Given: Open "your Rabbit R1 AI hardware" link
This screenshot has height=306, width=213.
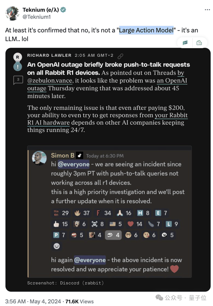Looking at the screenshot, I should (108, 119).
